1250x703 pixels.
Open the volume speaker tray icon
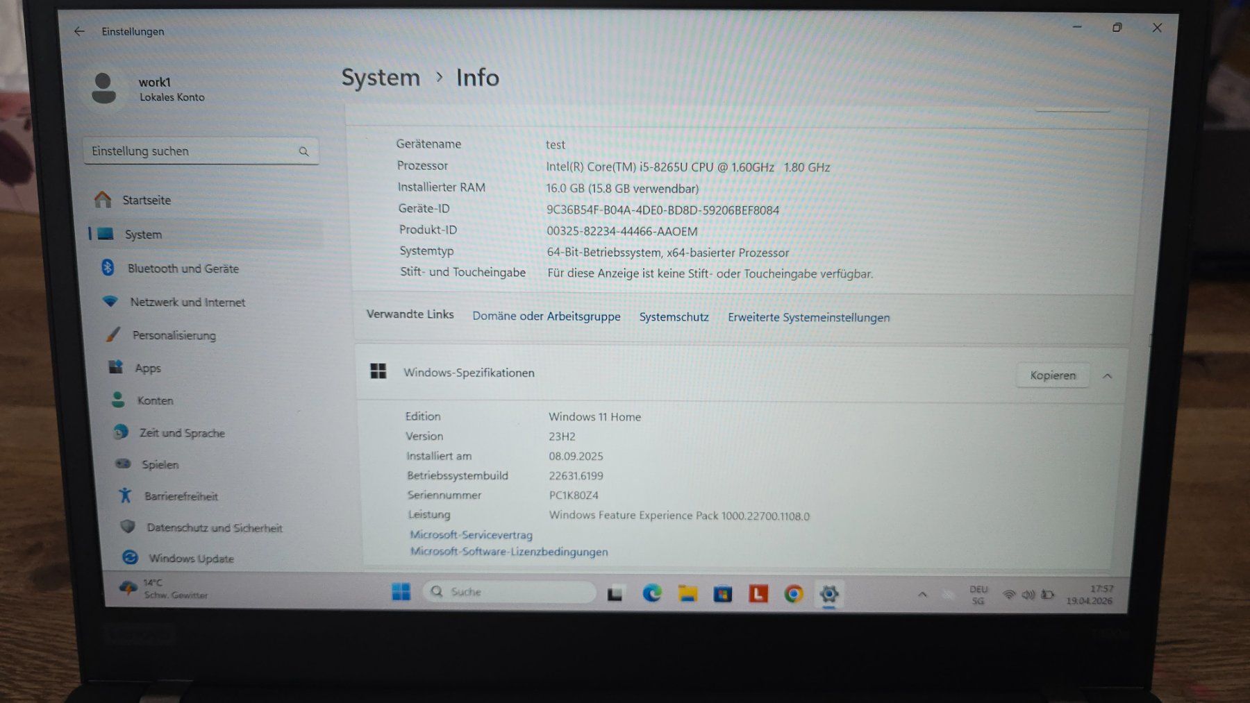(x=1028, y=595)
